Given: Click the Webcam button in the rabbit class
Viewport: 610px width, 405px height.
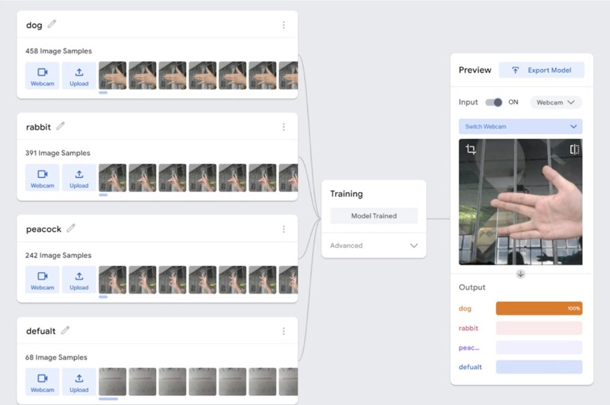Looking at the screenshot, I should (42, 177).
